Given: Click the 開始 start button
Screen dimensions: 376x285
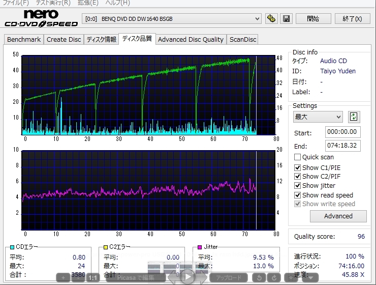Looking at the screenshot, I should click(313, 18).
